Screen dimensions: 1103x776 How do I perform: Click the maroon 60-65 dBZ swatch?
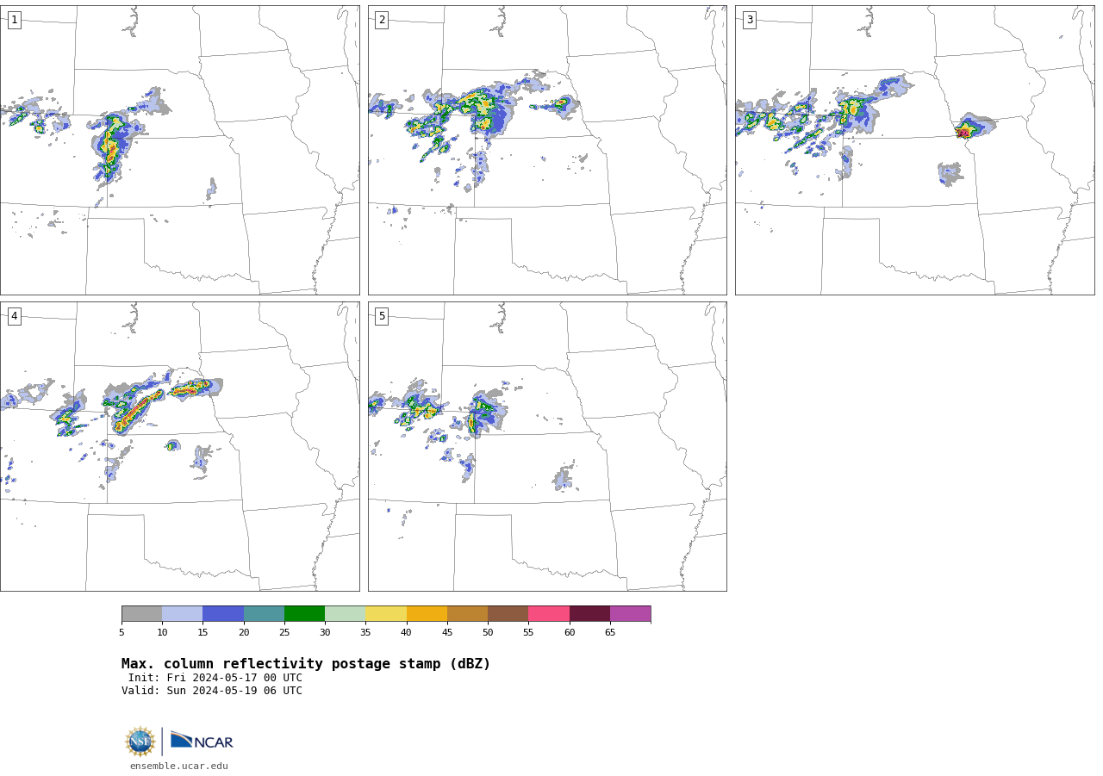pyautogui.click(x=589, y=613)
